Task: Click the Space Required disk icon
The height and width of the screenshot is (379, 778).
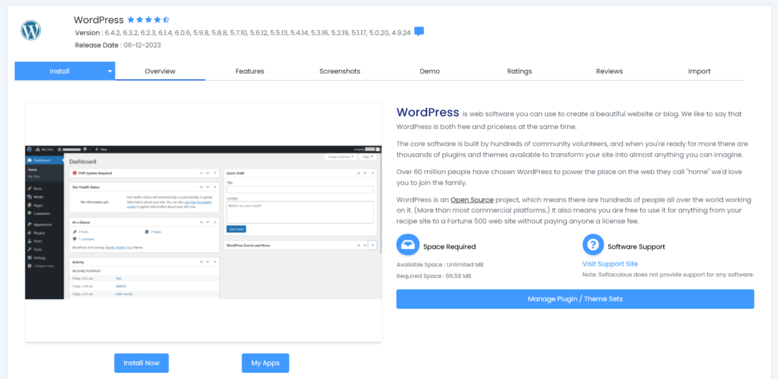Action: pos(408,245)
